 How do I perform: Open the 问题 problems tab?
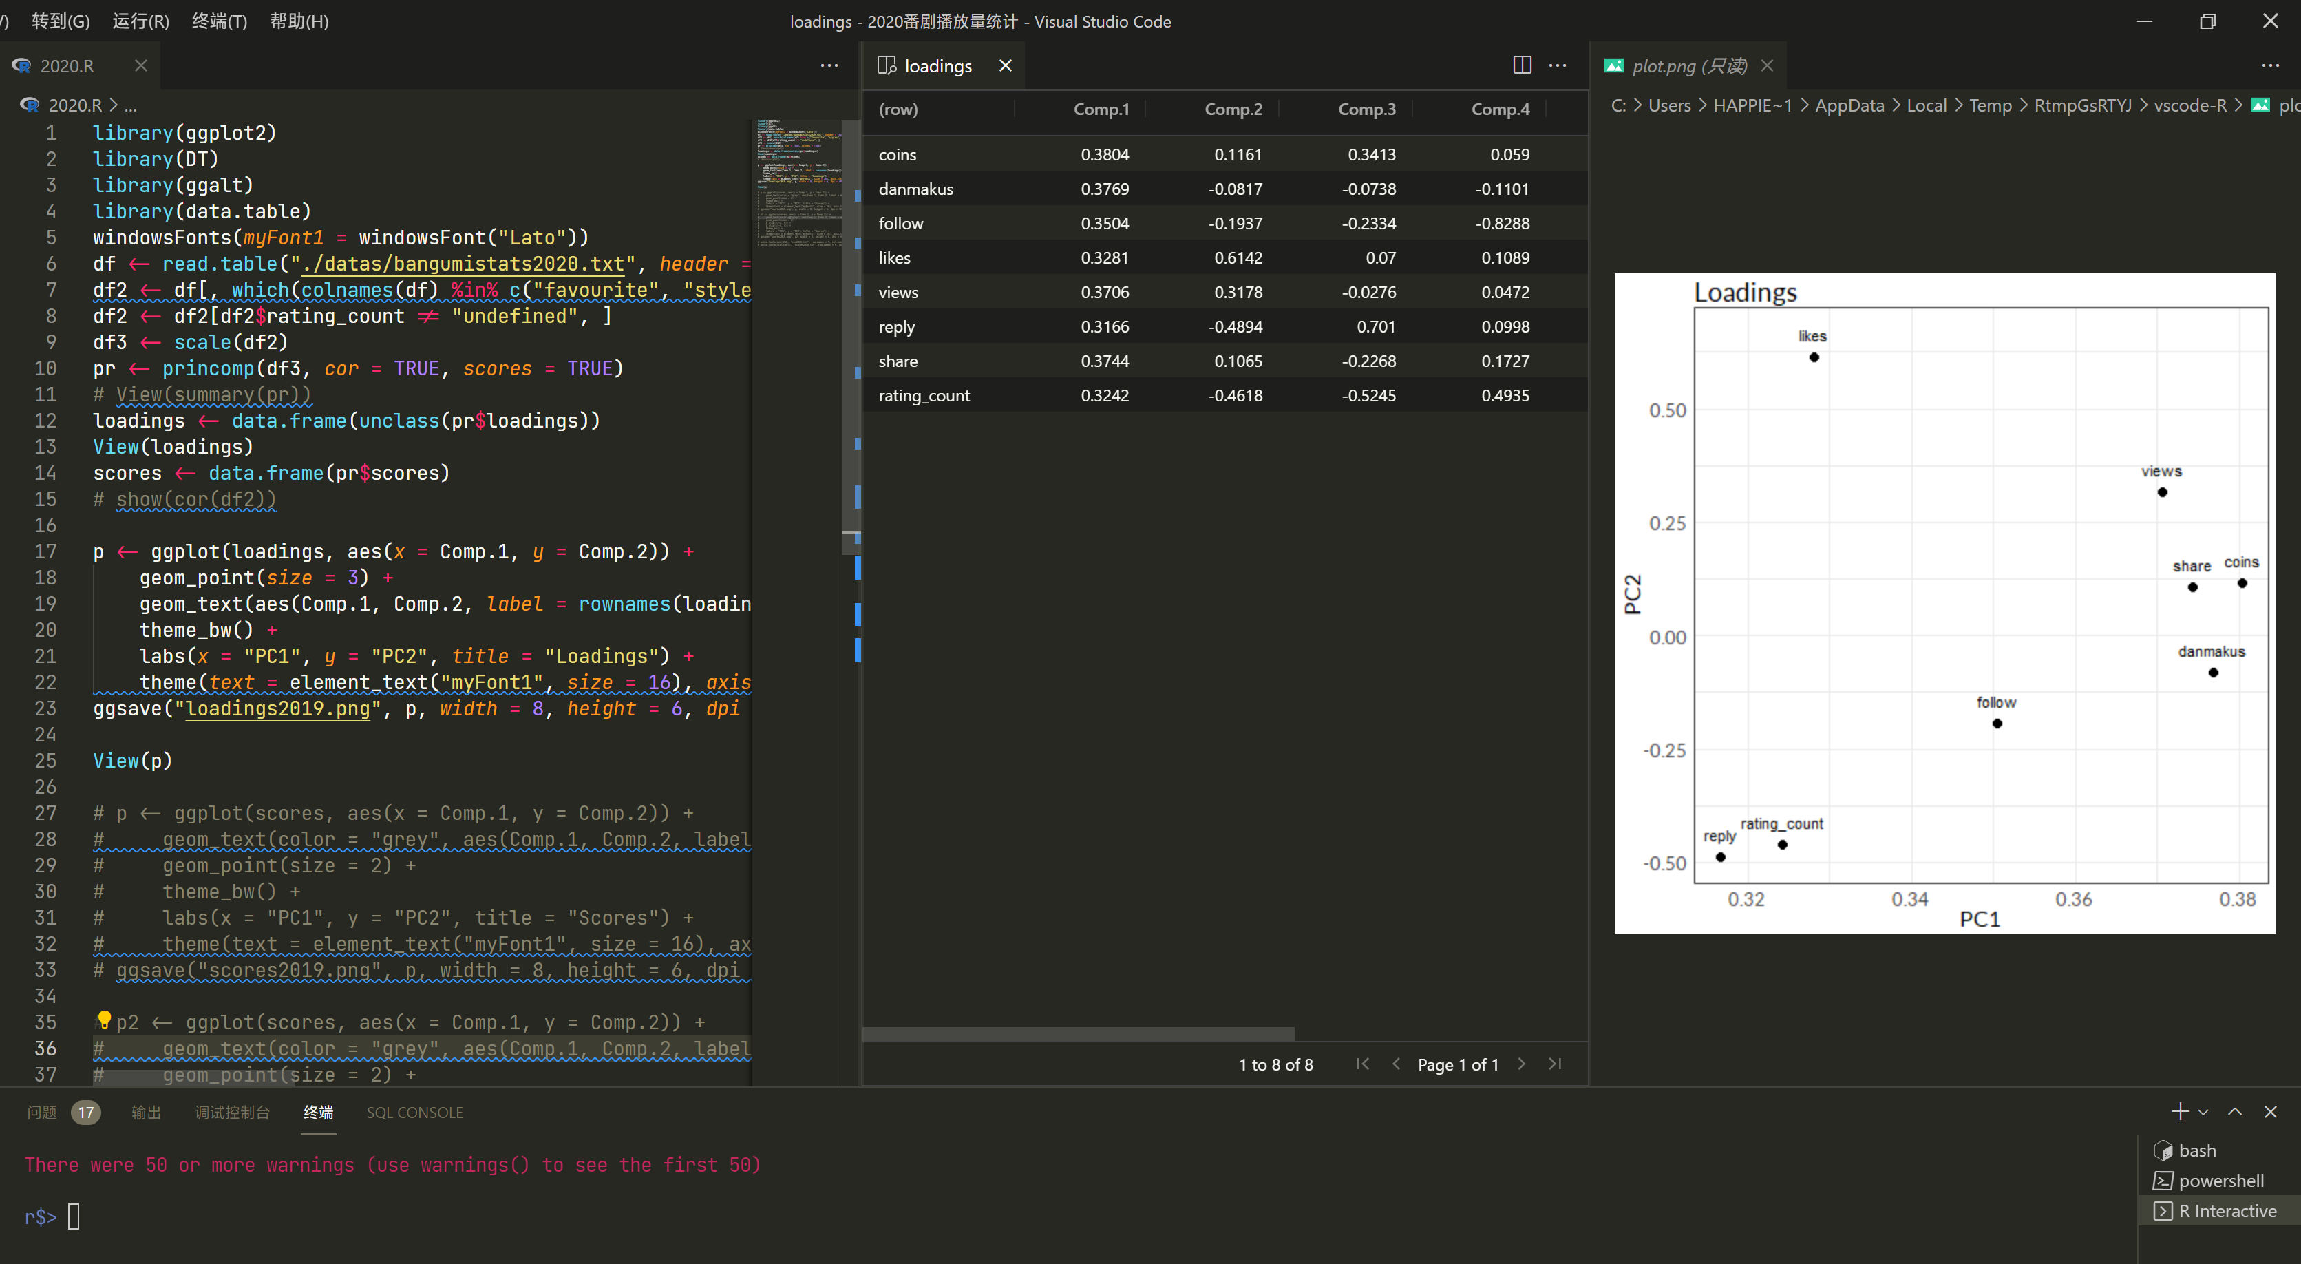(x=42, y=1112)
